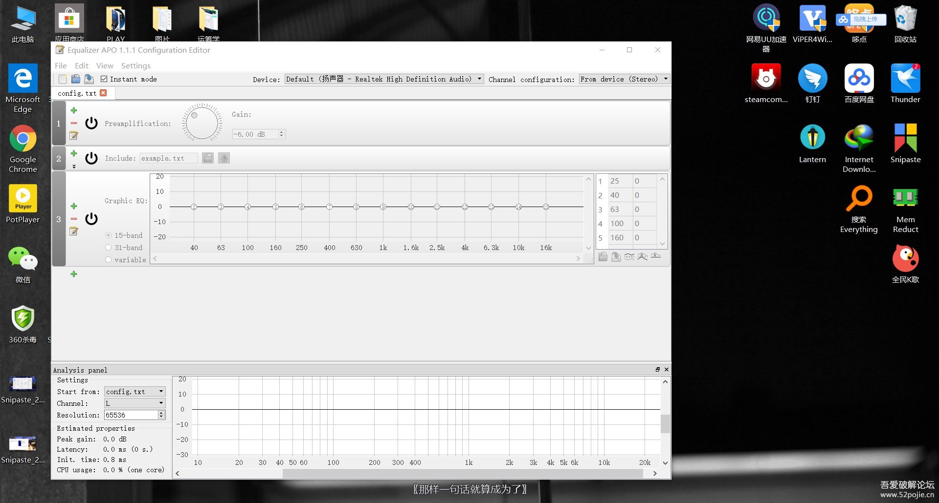This screenshot has width=939, height=503.
Task: Expand the Include row's double-chevron
Action: click(x=74, y=166)
